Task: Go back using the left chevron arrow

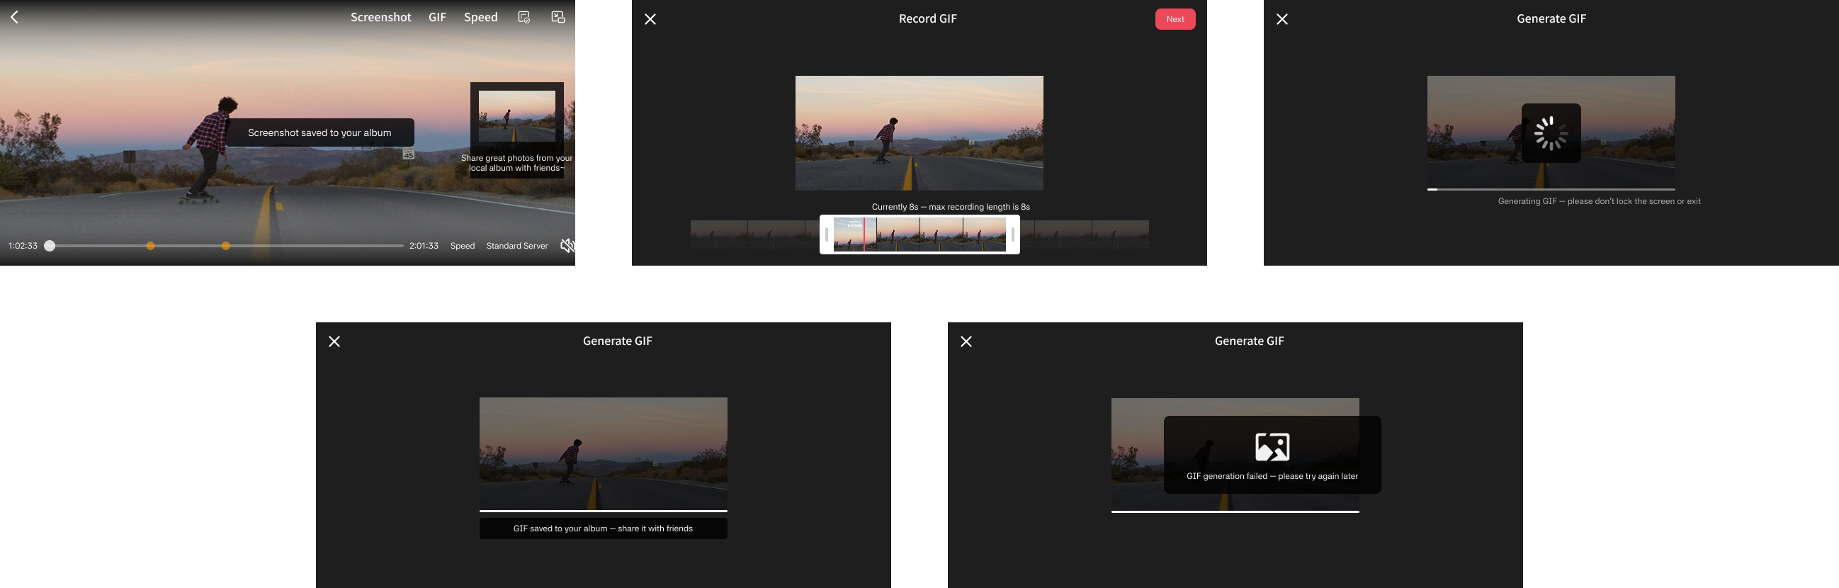Action: (x=14, y=17)
